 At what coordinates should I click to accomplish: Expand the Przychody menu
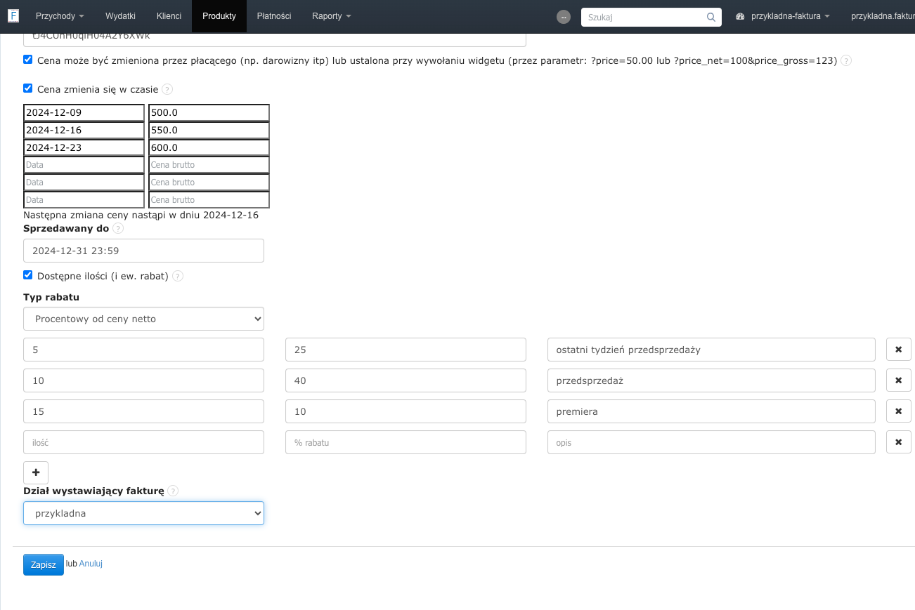(60, 16)
